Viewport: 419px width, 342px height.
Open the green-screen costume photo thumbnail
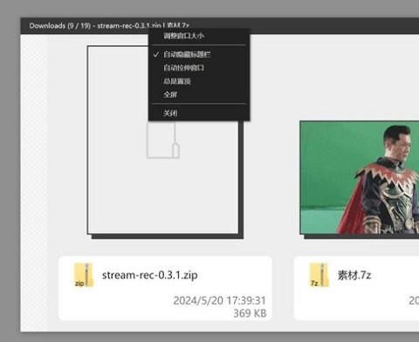tap(360, 177)
